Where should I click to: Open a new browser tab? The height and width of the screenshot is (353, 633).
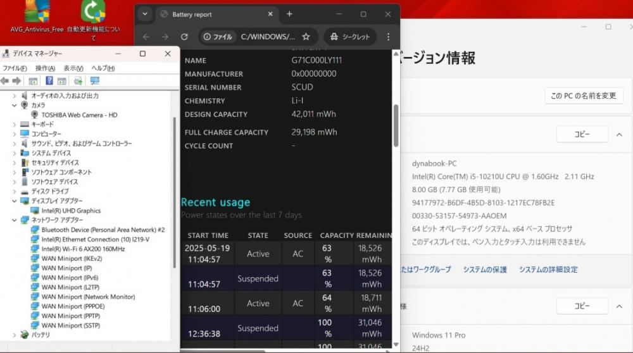pos(289,14)
